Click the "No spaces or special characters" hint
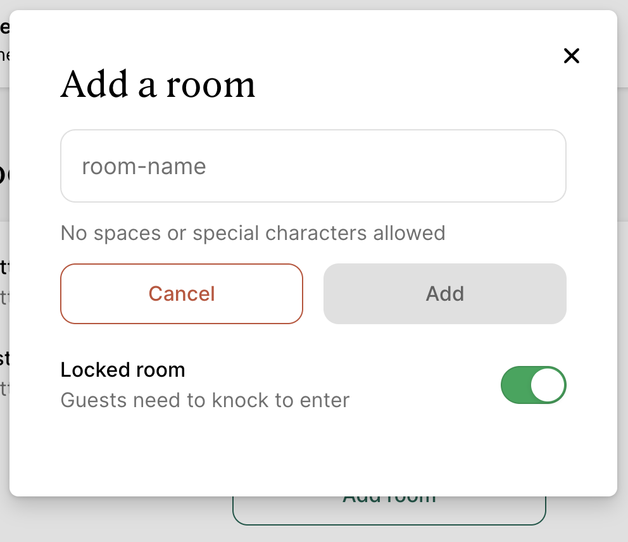The image size is (628, 542). 253,233
